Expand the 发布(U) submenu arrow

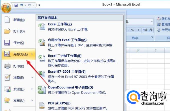click(32, 100)
